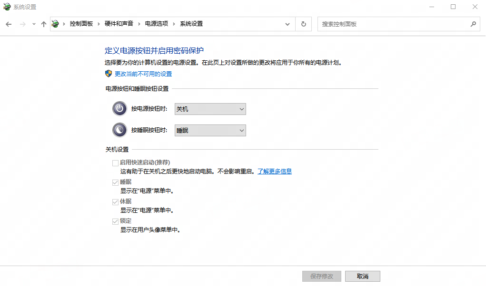Screen dimensions: 486x286
Task: Open the 了解更多信息 link
Action: pyautogui.click(x=275, y=172)
